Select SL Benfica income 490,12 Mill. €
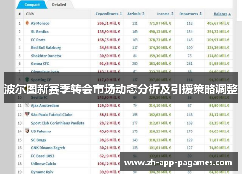 point(160,32)
